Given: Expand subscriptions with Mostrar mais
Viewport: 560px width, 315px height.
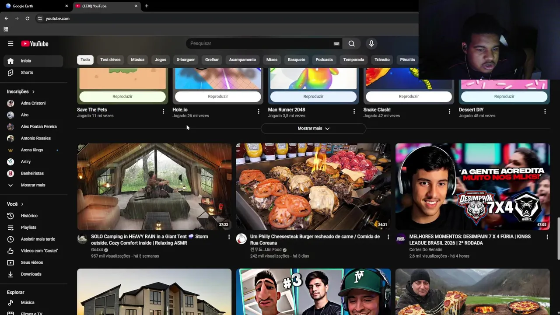Looking at the screenshot, I should (33, 185).
